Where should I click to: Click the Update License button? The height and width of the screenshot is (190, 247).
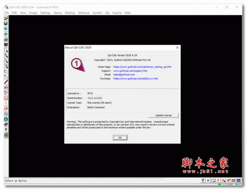163,115
